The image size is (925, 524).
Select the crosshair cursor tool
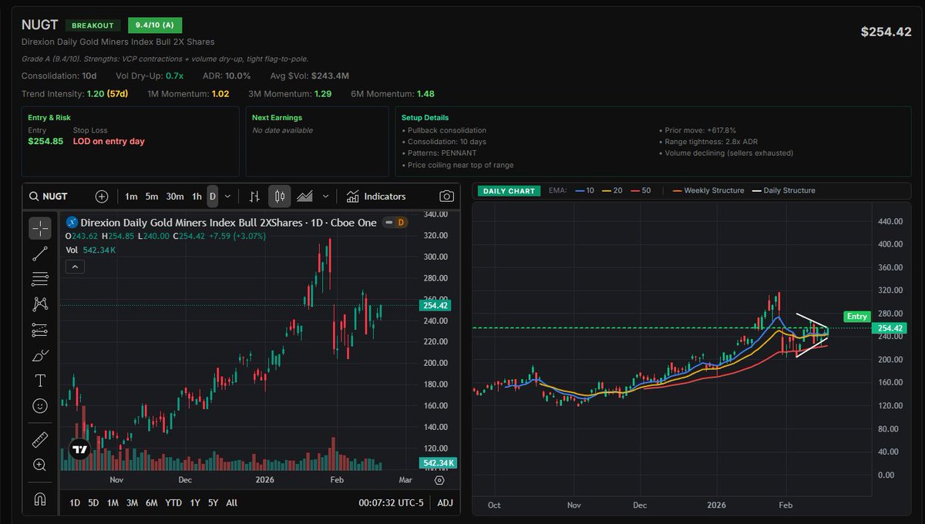40,228
